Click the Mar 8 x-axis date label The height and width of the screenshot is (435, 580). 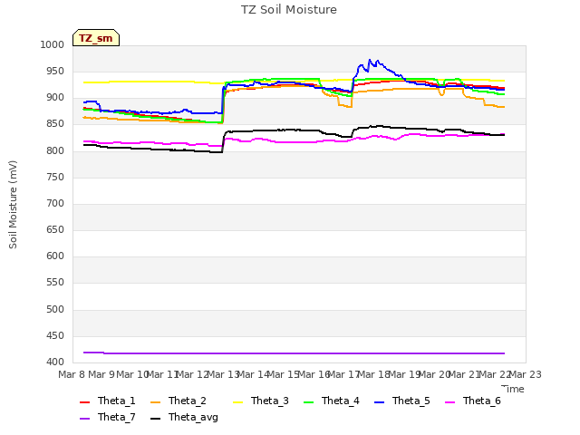tap(72, 374)
